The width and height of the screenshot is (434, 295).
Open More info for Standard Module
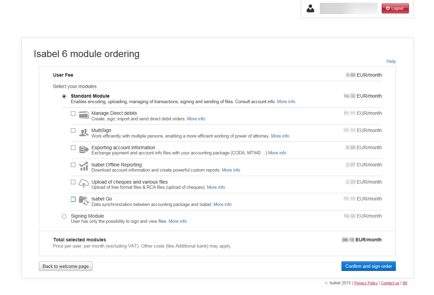click(286, 102)
